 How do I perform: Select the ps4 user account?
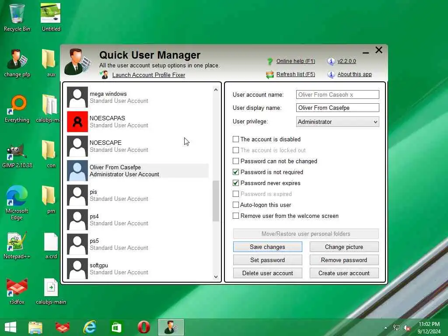coord(138,220)
